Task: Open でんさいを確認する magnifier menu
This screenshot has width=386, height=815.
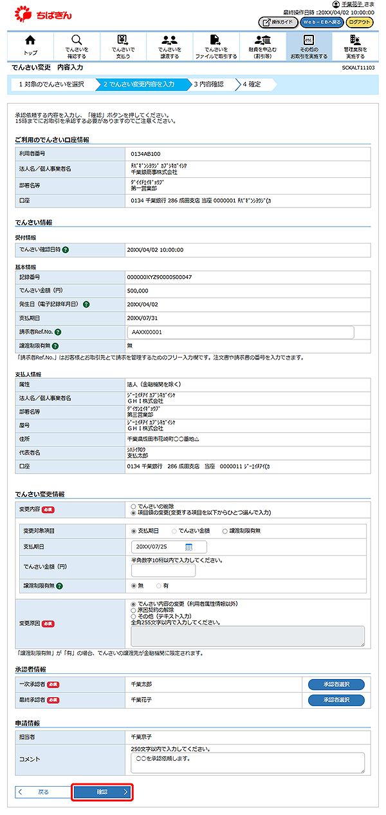Action: click(77, 46)
